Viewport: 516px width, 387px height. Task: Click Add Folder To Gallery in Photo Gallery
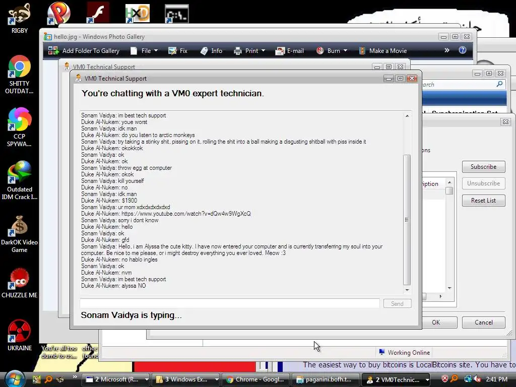[84, 51]
